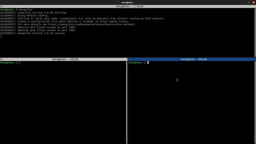
Task: Click 'Starting in local only mode' line
Action: click(82, 18)
